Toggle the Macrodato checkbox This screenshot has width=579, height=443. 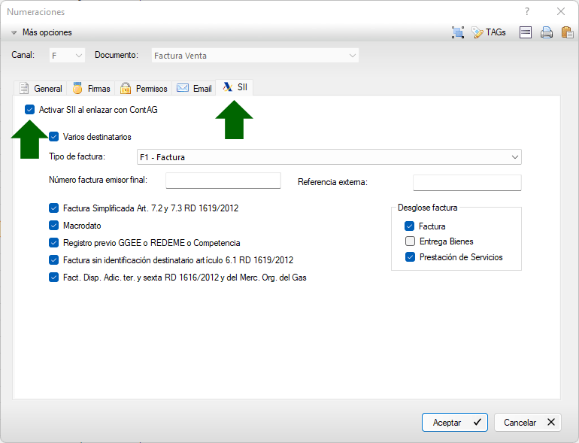coord(53,226)
